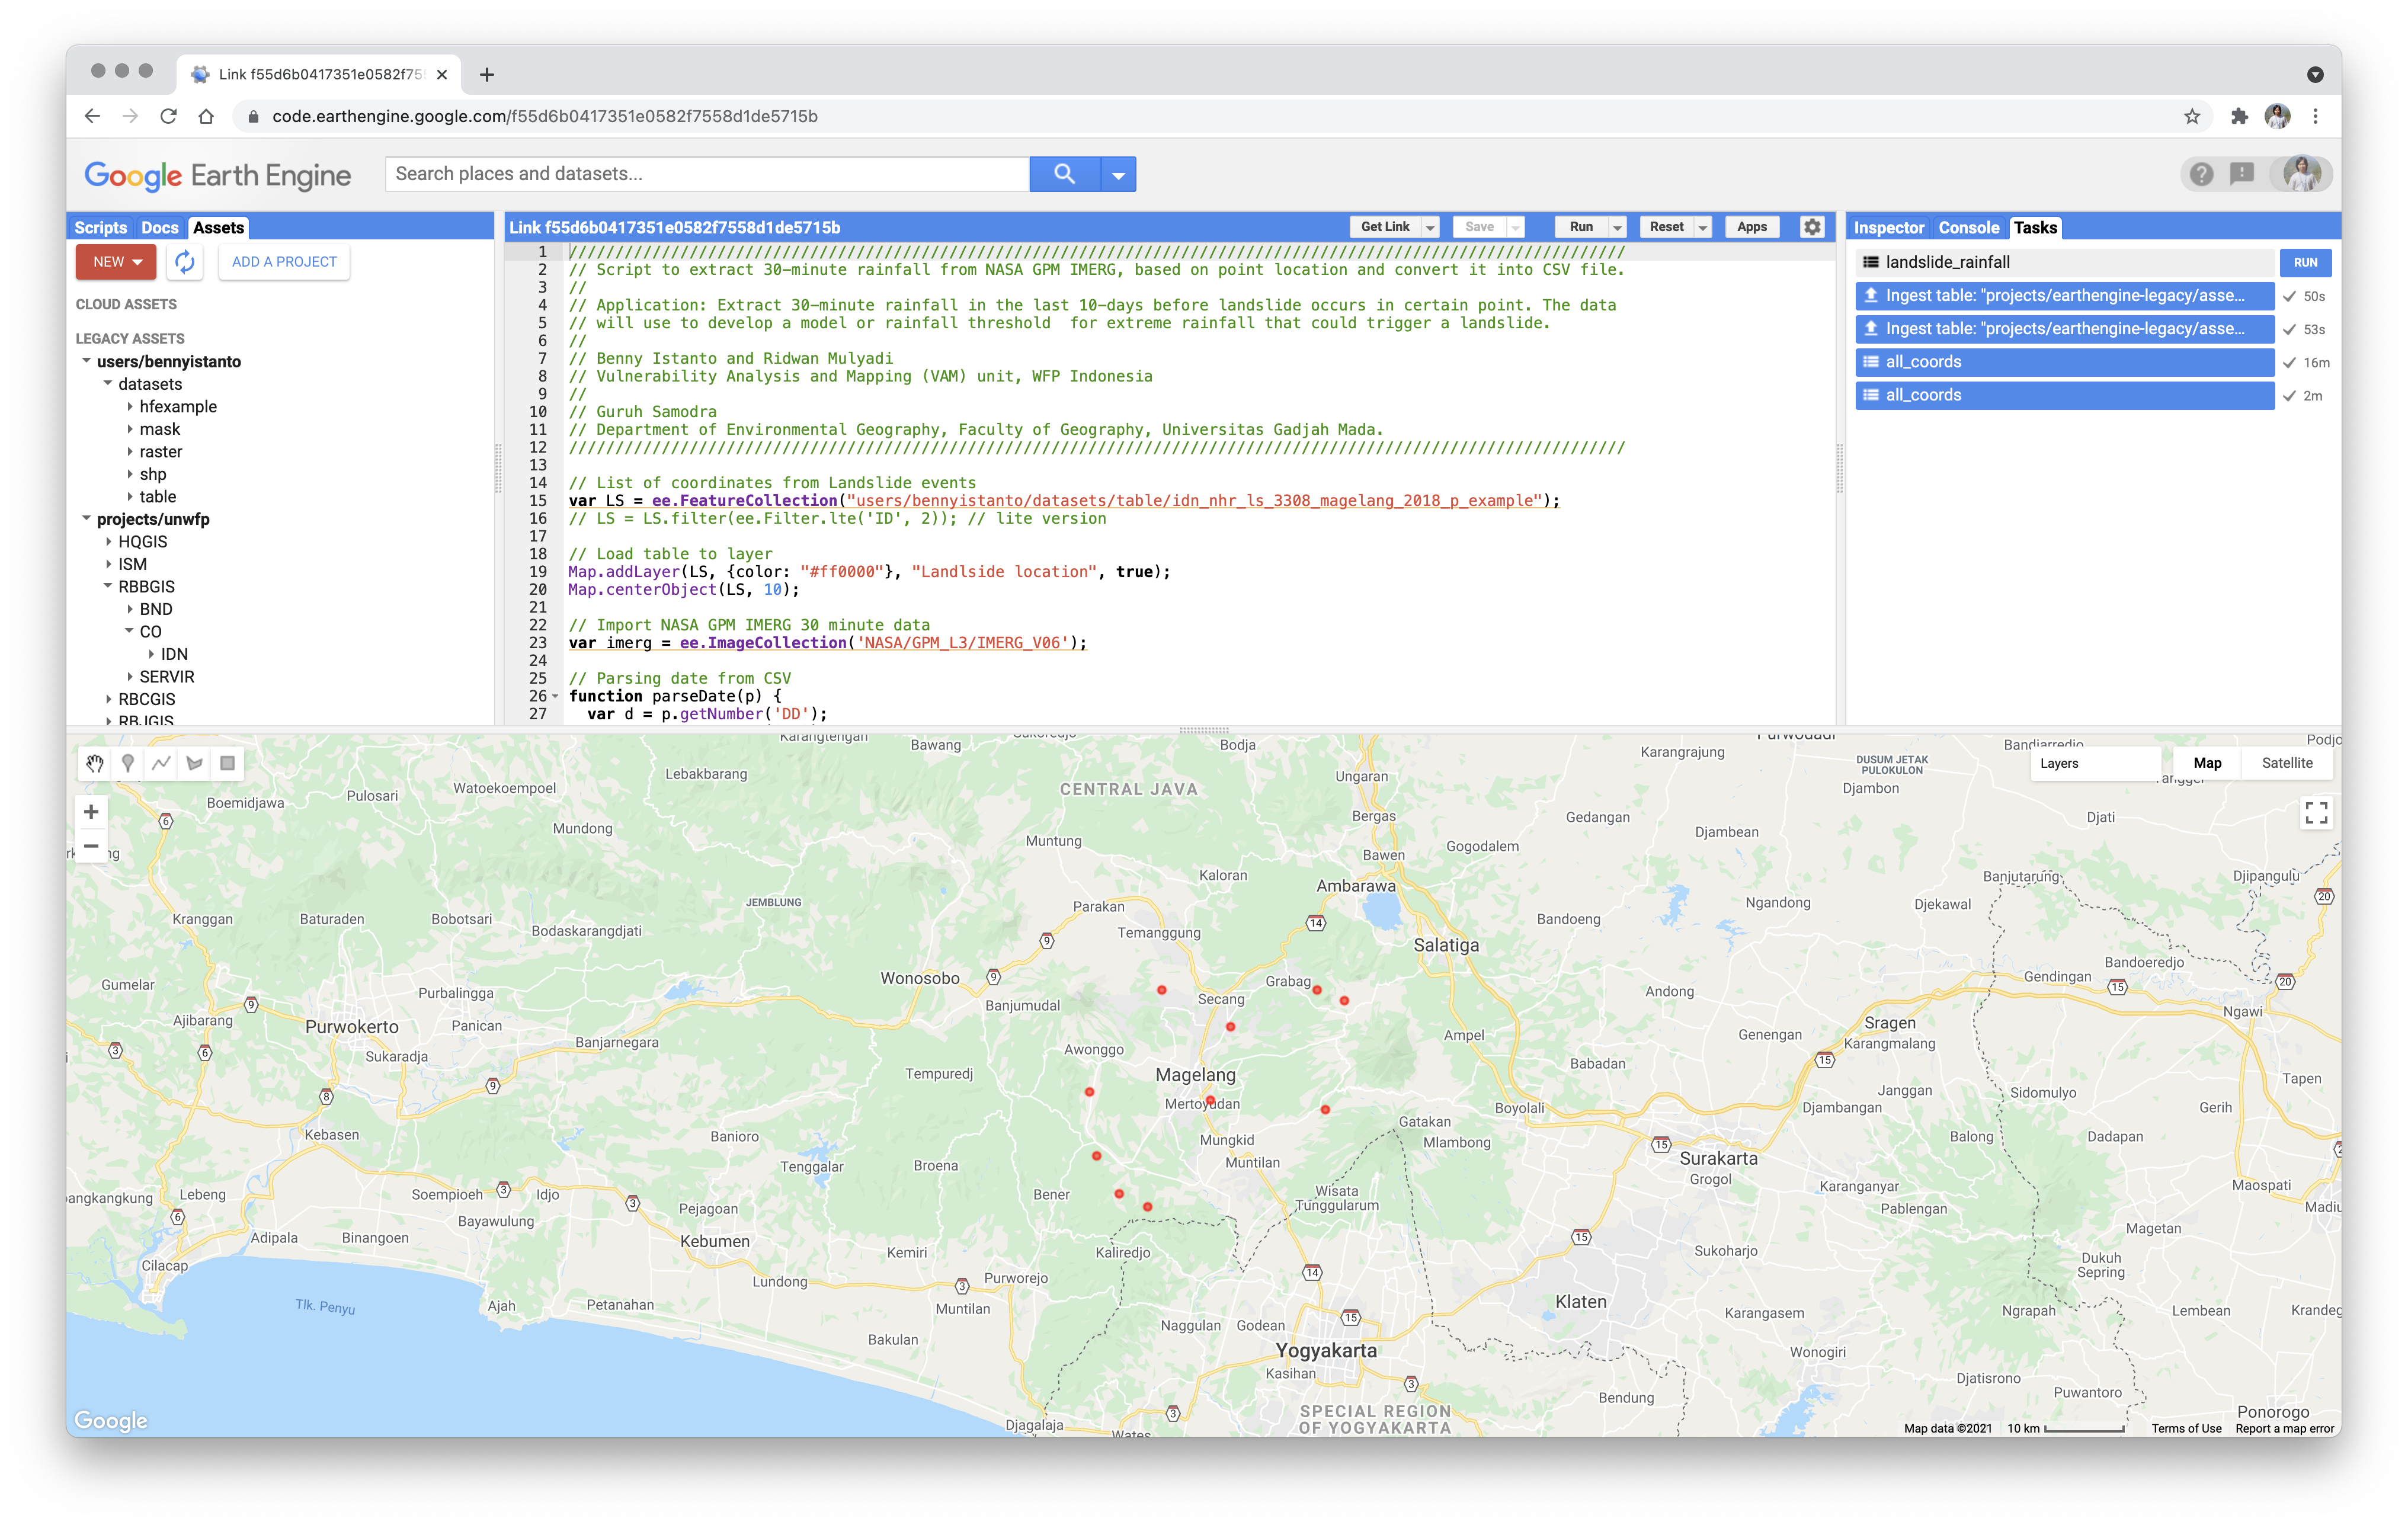The width and height of the screenshot is (2408, 1525).
Task: Switch map to Satellite view
Action: coord(2286,763)
